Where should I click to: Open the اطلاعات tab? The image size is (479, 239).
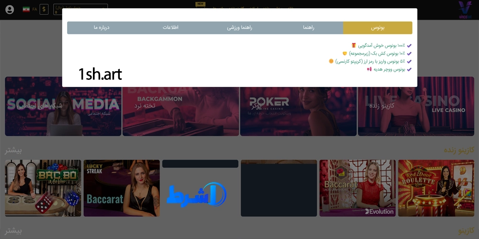[x=171, y=28]
